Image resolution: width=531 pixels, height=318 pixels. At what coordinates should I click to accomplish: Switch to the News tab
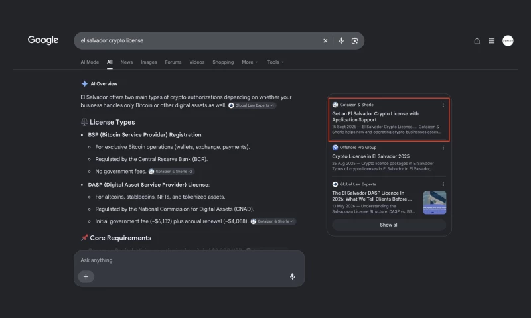tap(127, 62)
